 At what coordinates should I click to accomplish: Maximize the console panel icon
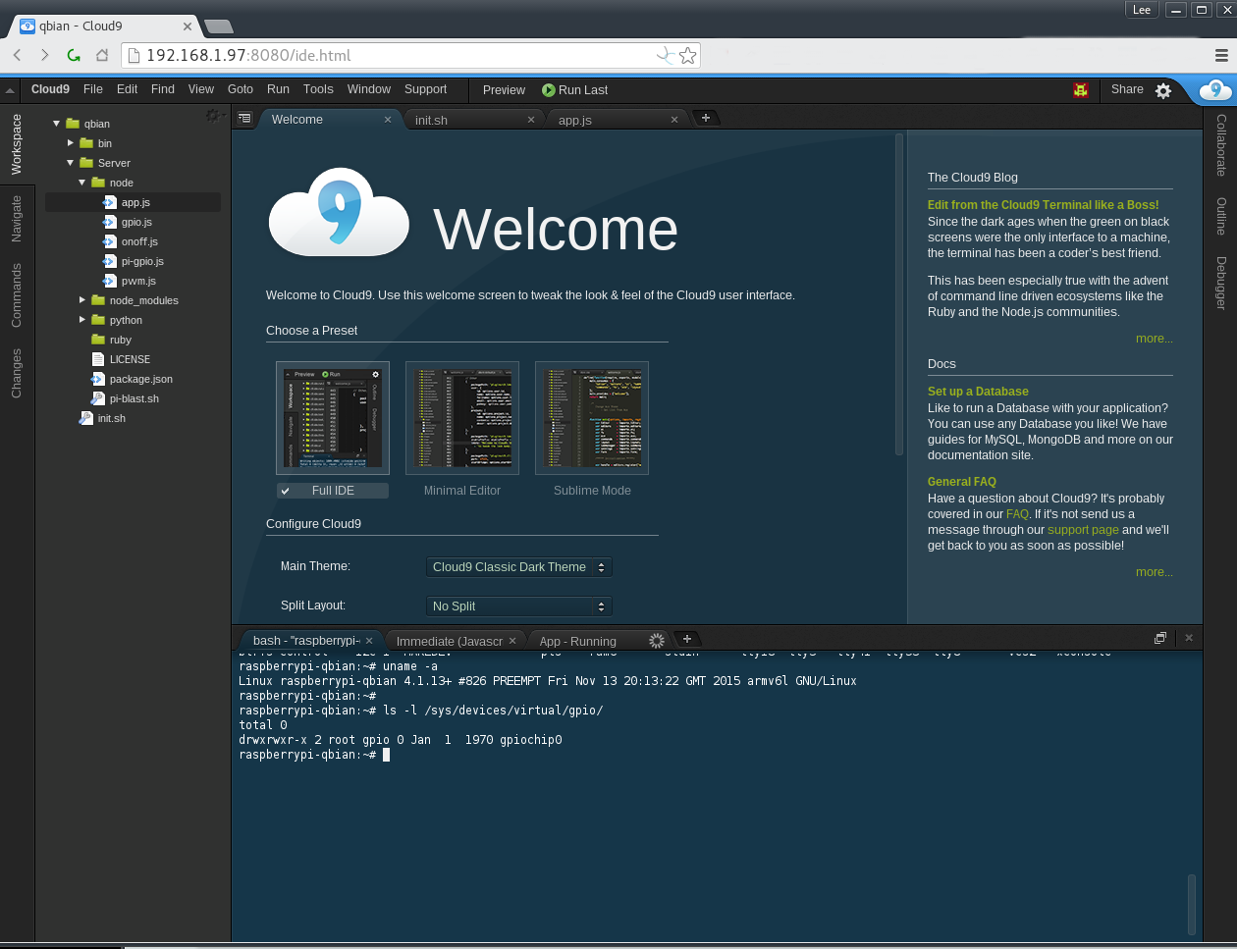[1160, 638]
